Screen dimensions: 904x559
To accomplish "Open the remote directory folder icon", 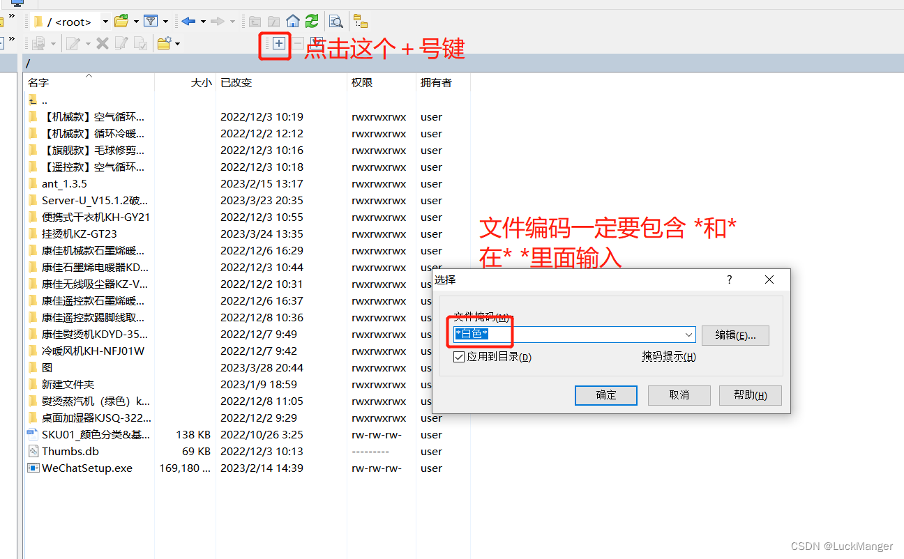I will pos(121,21).
